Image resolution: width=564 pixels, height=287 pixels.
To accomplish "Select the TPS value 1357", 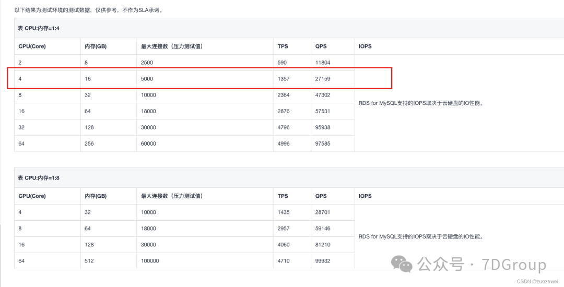I will point(284,79).
